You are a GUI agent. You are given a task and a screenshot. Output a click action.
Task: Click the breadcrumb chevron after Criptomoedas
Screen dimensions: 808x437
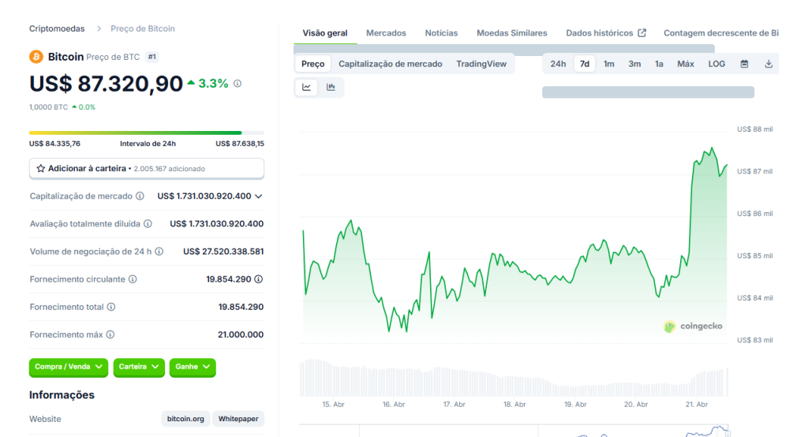[99, 29]
